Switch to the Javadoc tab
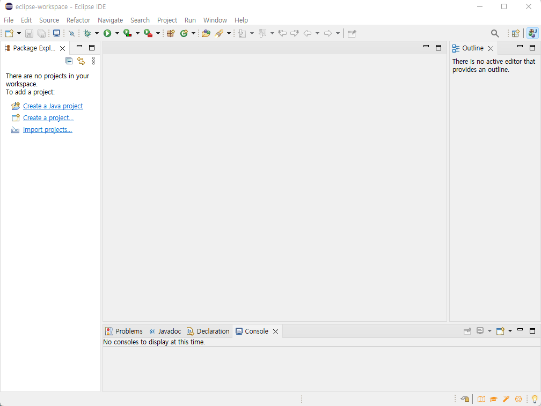This screenshot has width=541, height=406. 165,331
